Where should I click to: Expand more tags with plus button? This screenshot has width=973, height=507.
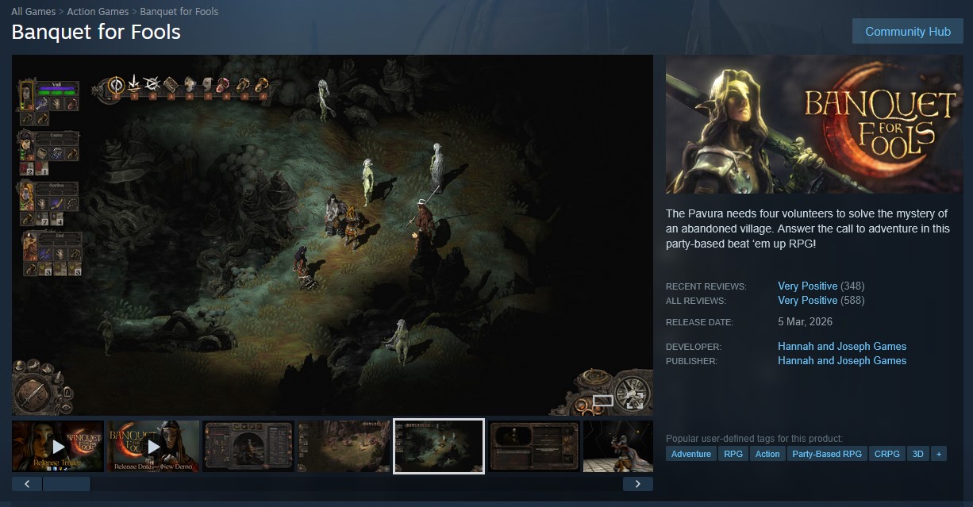(939, 454)
